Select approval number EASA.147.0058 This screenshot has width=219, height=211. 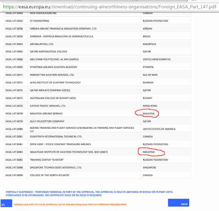(x=14, y=28)
